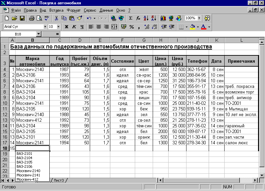This screenshot has height=191, width=265.
Task: Sort descending Z to A
Action: pyautogui.click(x=154, y=18)
